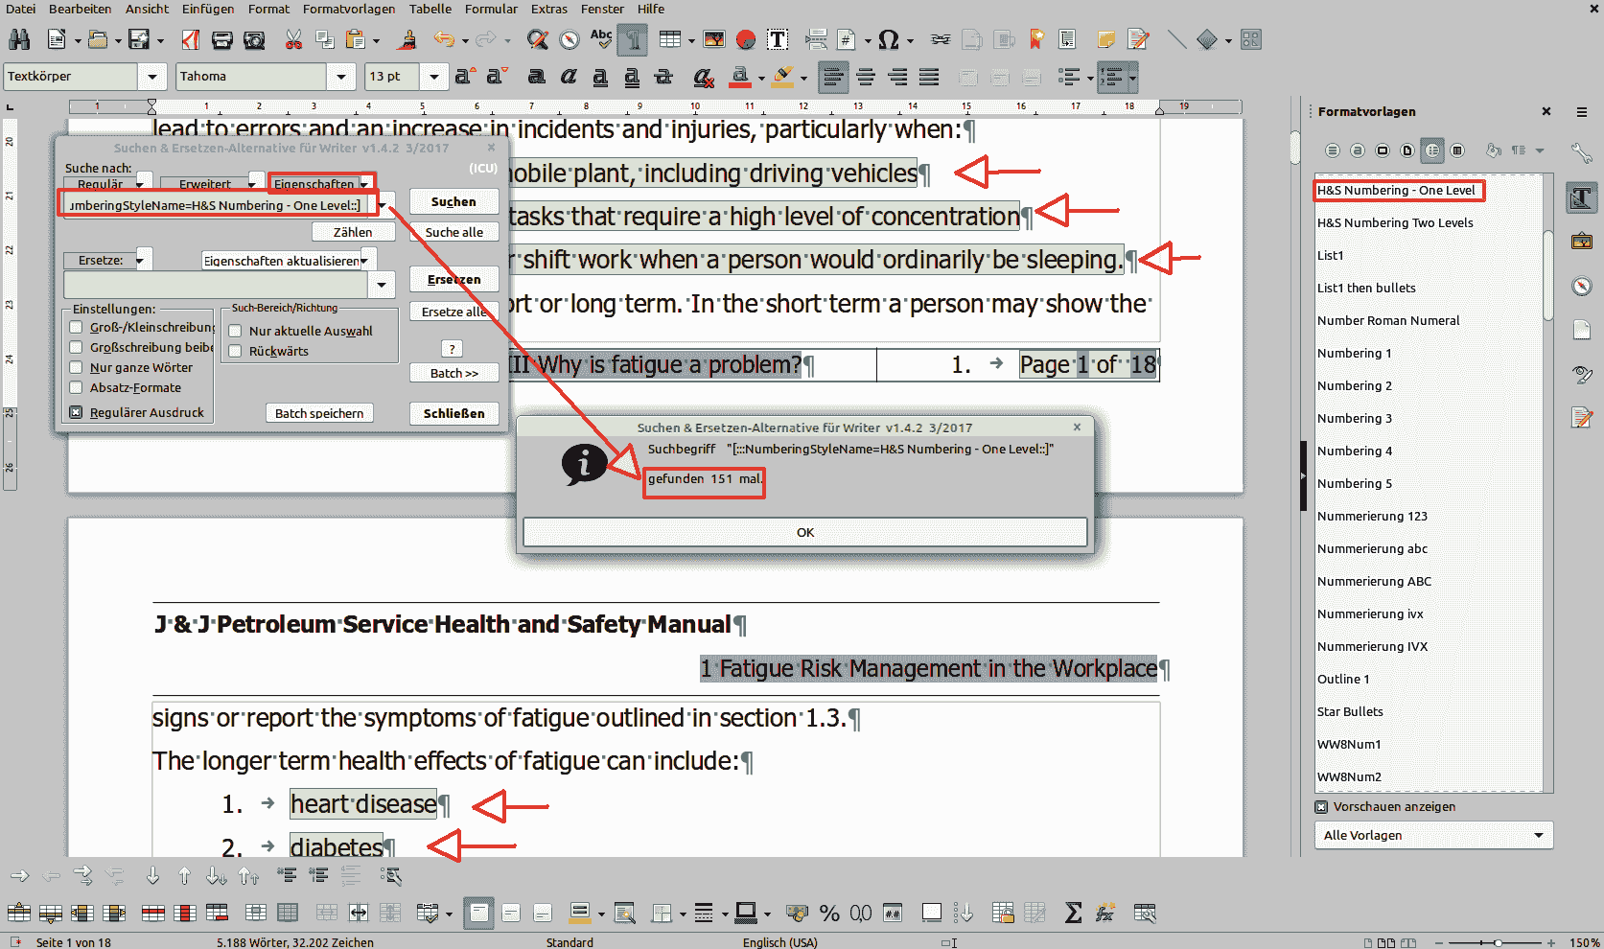Click the Batch >> button

pos(453,373)
